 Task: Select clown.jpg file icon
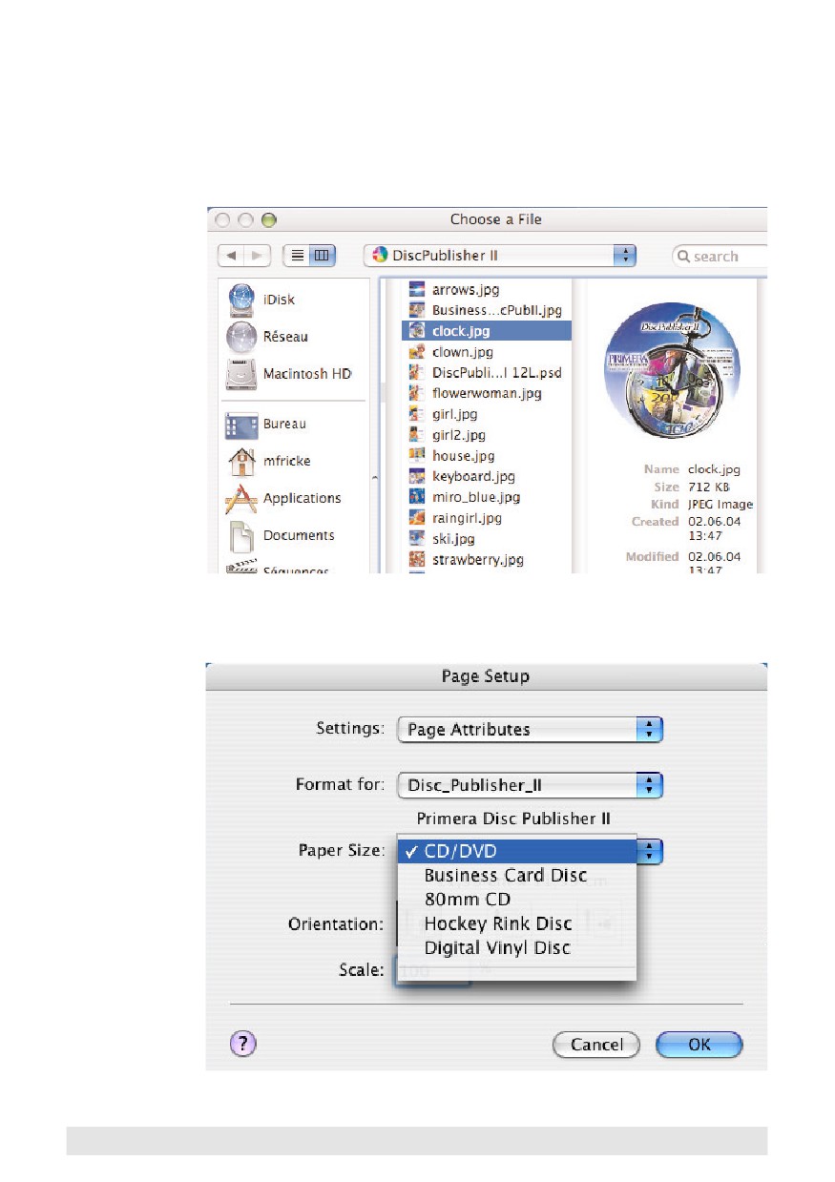pyautogui.click(x=416, y=352)
